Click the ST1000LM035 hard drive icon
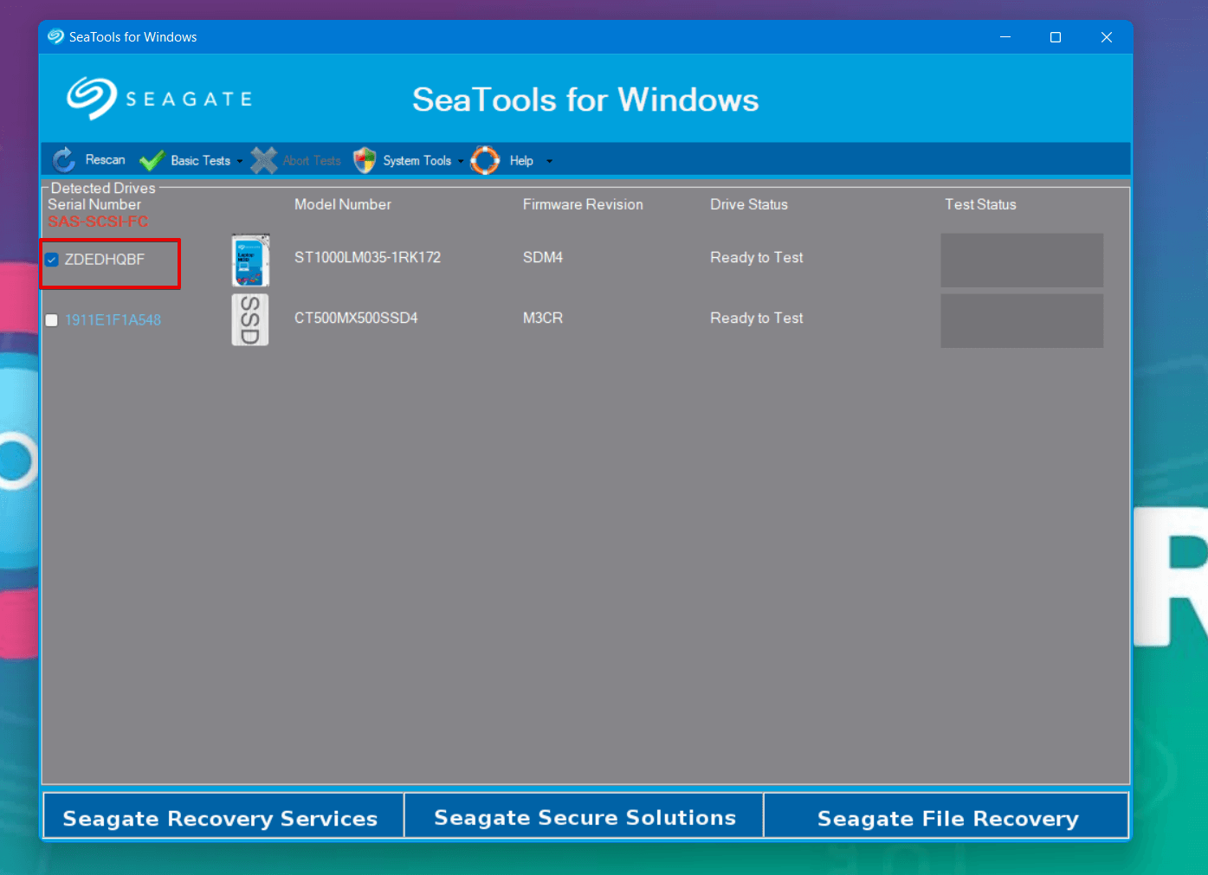Screen dimensions: 1208x875 [250, 260]
